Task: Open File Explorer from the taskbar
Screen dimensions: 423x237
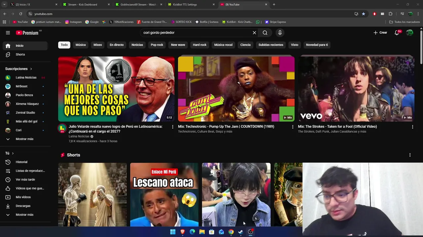Action: pyautogui.click(x=202, y=232)
